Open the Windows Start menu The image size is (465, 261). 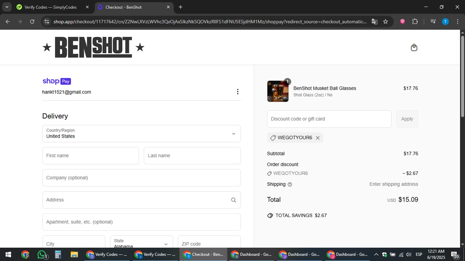[8, 254]
